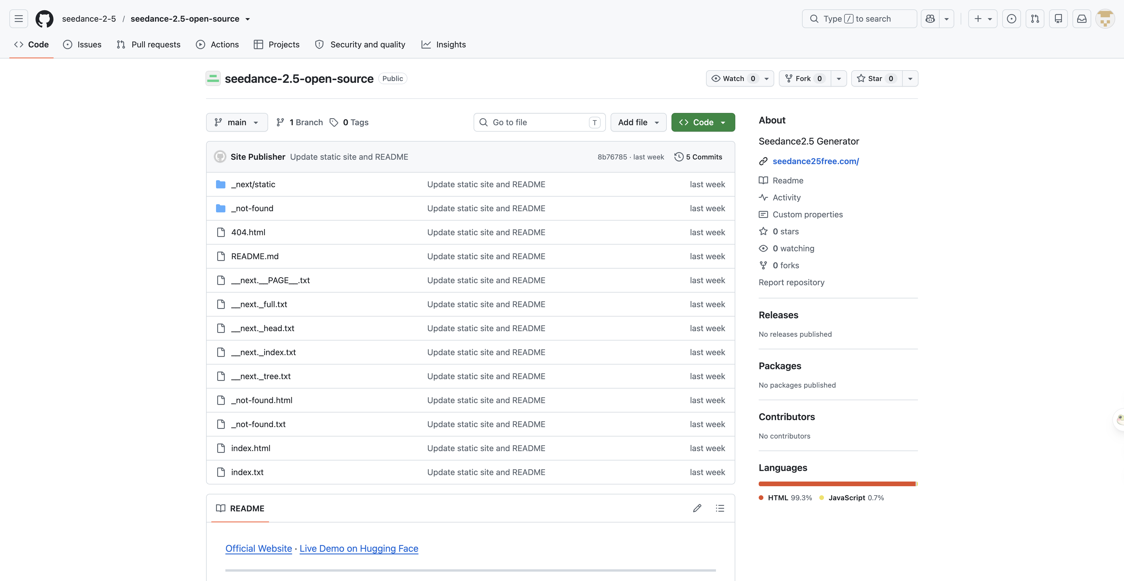This screenshot has width=1124, height=581.
Task: Open the index.txt file
Action: tap(247, 472)
